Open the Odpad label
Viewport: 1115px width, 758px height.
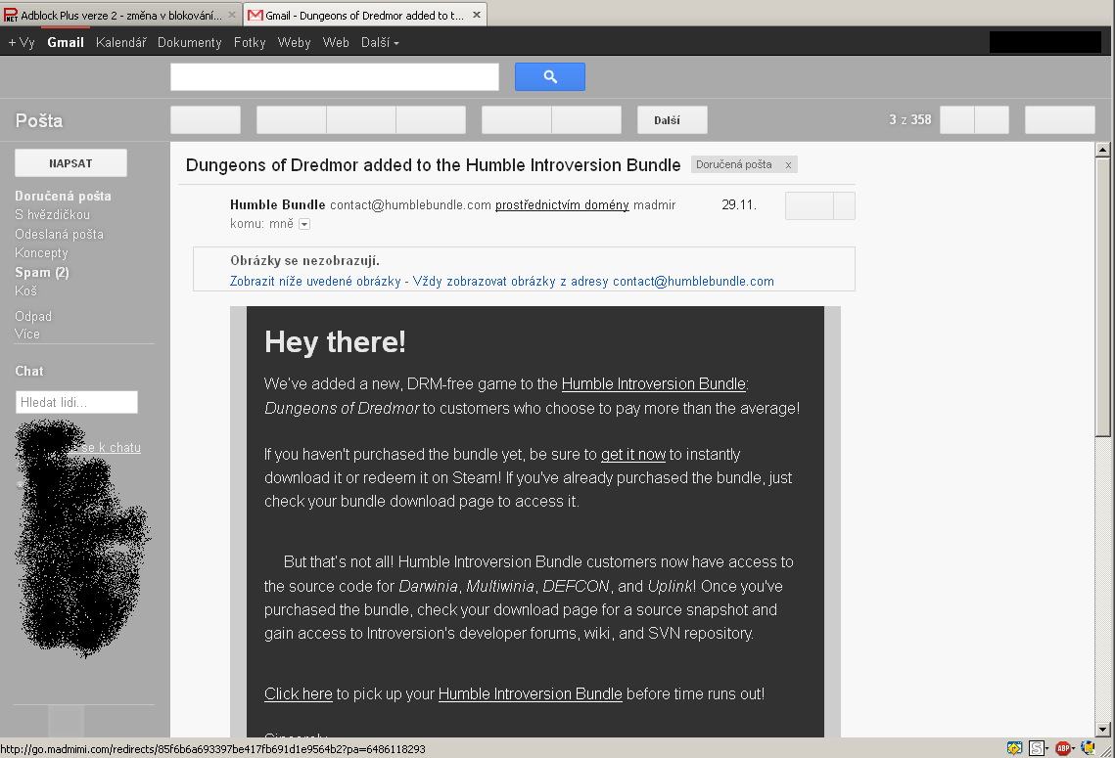point(32,316)
